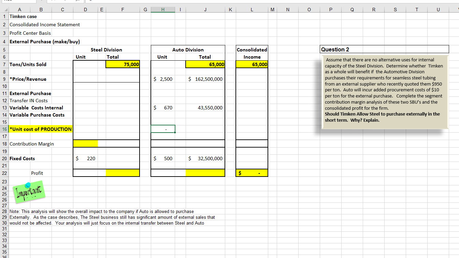Select the active cell in row 16
The height and width of the screenshot is (258, 459).
pos(163,129)
